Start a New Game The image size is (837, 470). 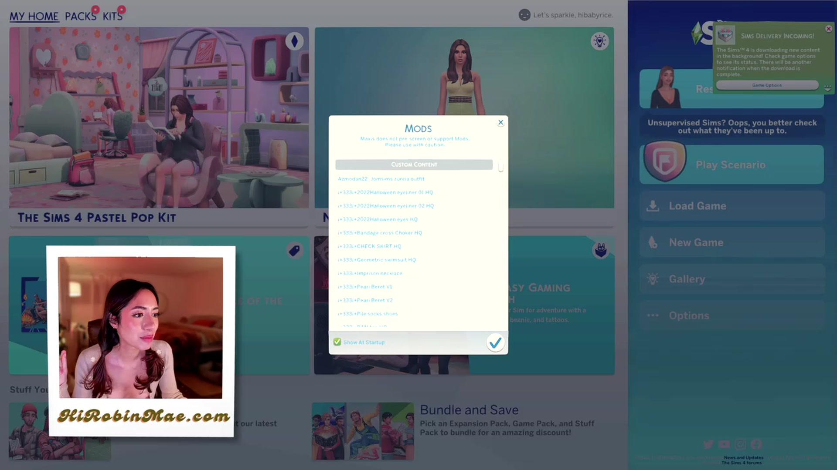[732, 242]
